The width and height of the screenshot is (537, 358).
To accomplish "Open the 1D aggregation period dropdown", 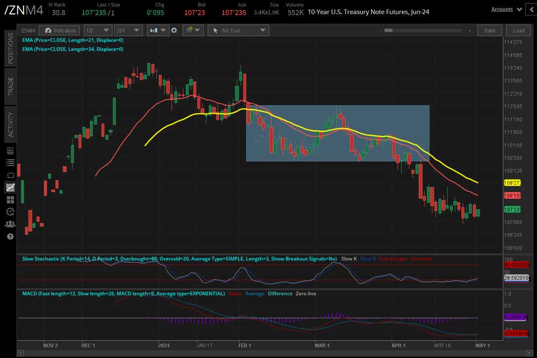I will 97,31.
